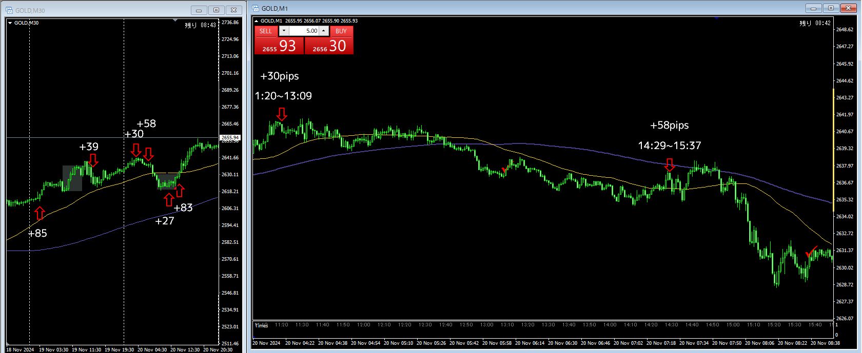Click the chart shift marker on GOLD,M30 chart

coord(175,20)
